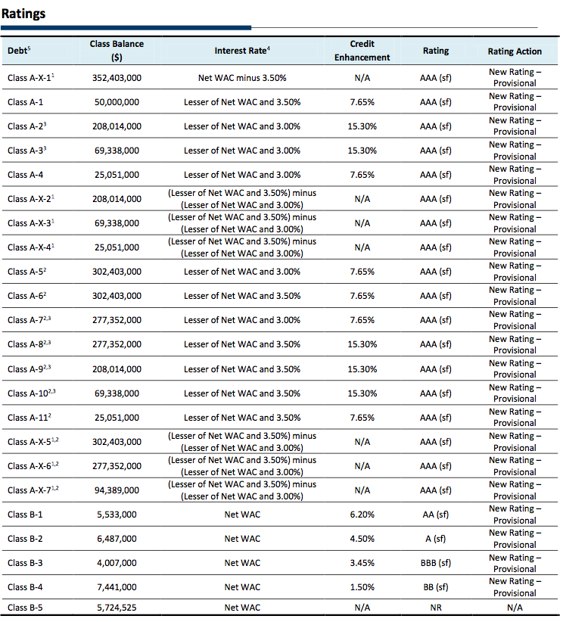This screenshot has width=563, height=622.
Task: Select the Interest Rate column header
Action: (x=242, y=51)
